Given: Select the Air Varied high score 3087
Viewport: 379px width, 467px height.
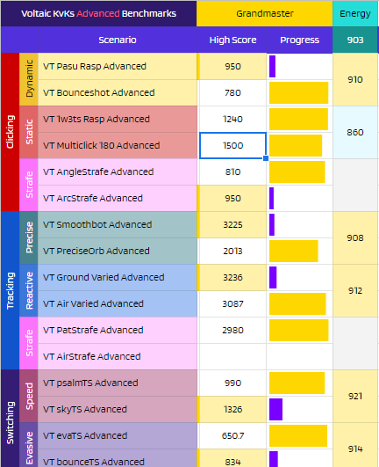Looking at the screenshot, I should coord(232,303).
